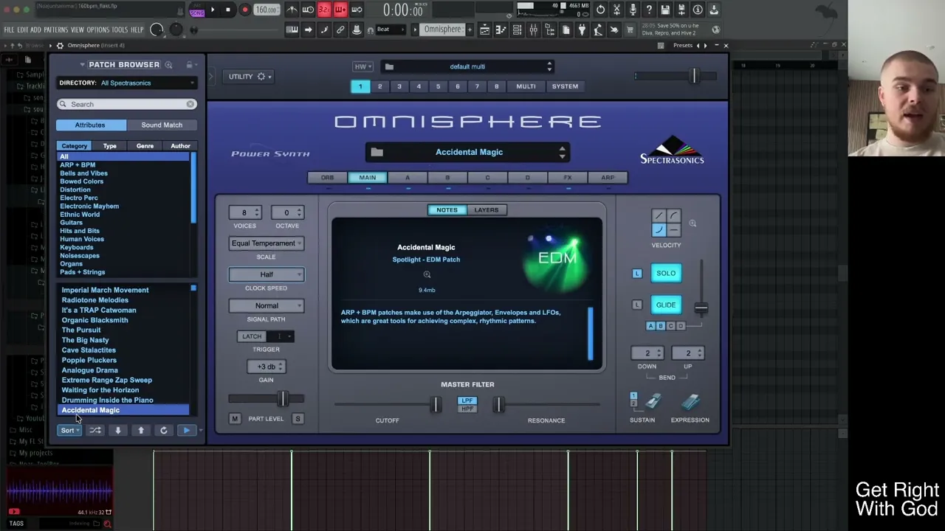The image size is (945, 531).
Task: Click the plug icon in FL toolbar
Action: click(581, 29)
